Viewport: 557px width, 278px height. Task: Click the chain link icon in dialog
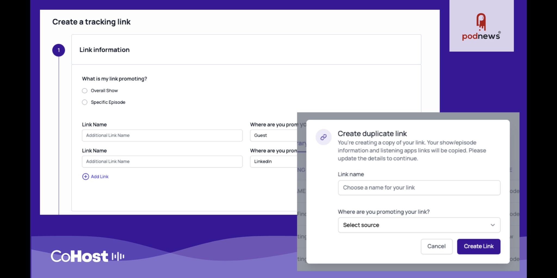323,137
